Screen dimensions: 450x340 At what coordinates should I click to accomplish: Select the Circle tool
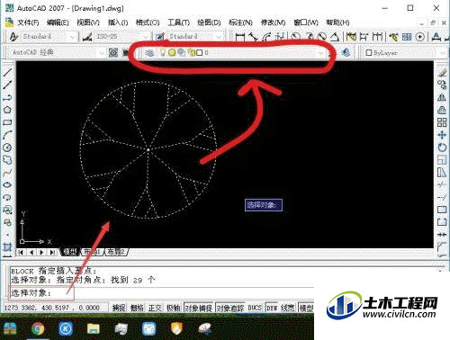7,148
